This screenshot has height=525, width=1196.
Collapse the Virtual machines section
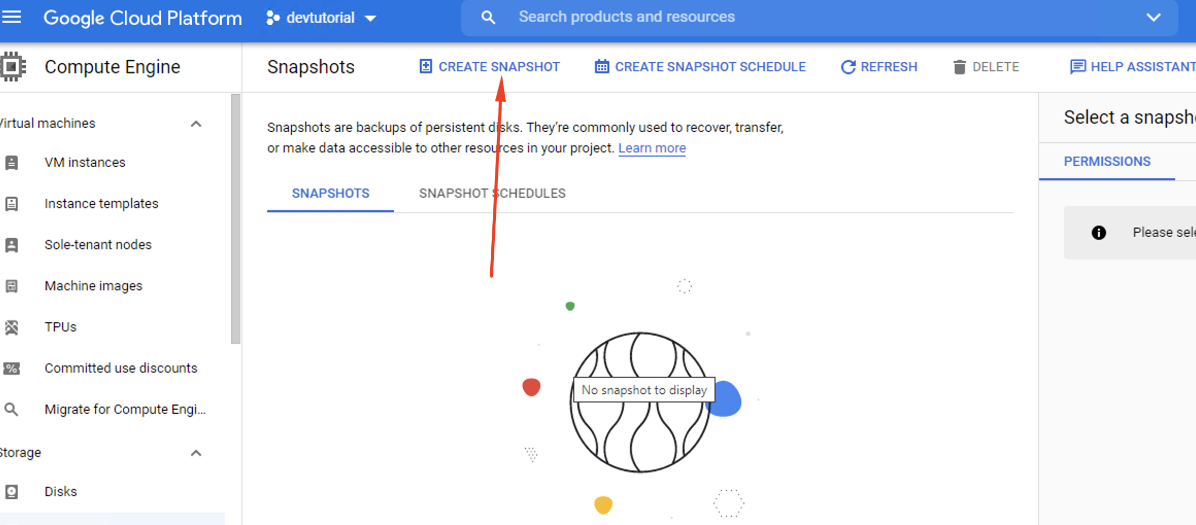(x=196, y=124)
